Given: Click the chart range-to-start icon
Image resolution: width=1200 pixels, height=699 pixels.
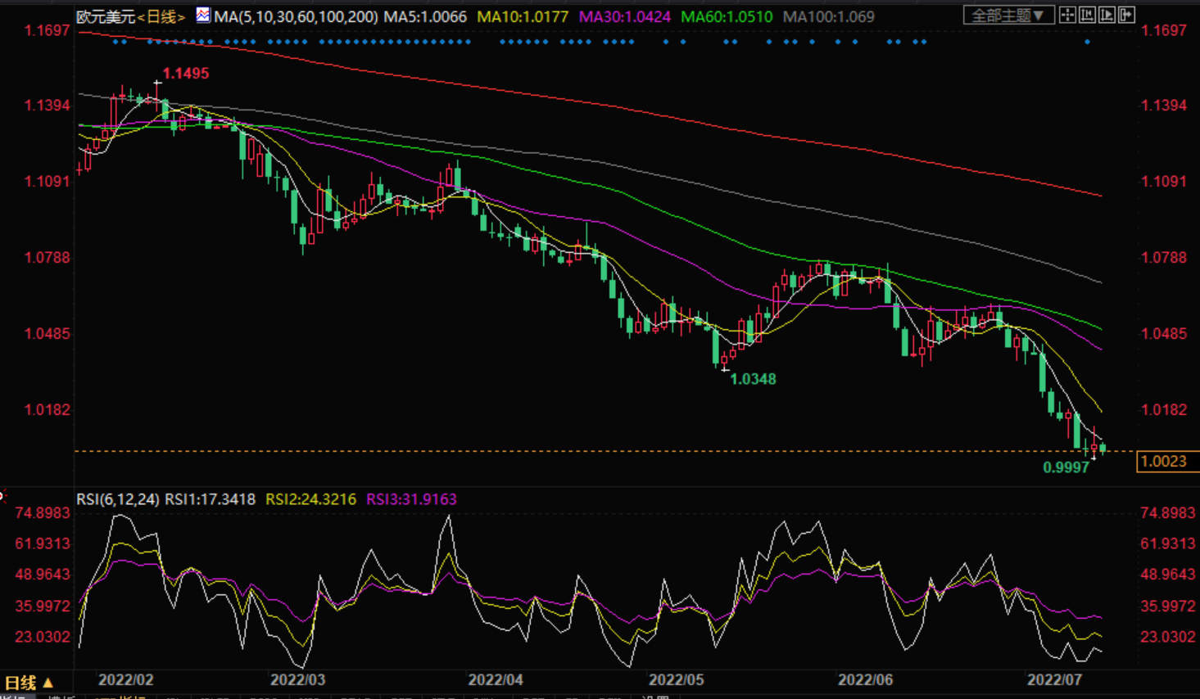Looking at the screenshot, I should point(1087,15).
